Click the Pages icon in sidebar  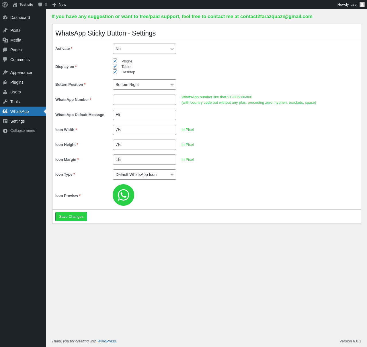[5, 50]
